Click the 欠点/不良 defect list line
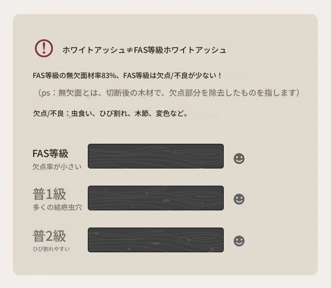This screenshot has height=288, width=331. coord(111,113)
